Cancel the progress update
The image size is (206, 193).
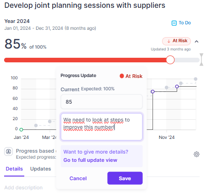coord(78,178)
